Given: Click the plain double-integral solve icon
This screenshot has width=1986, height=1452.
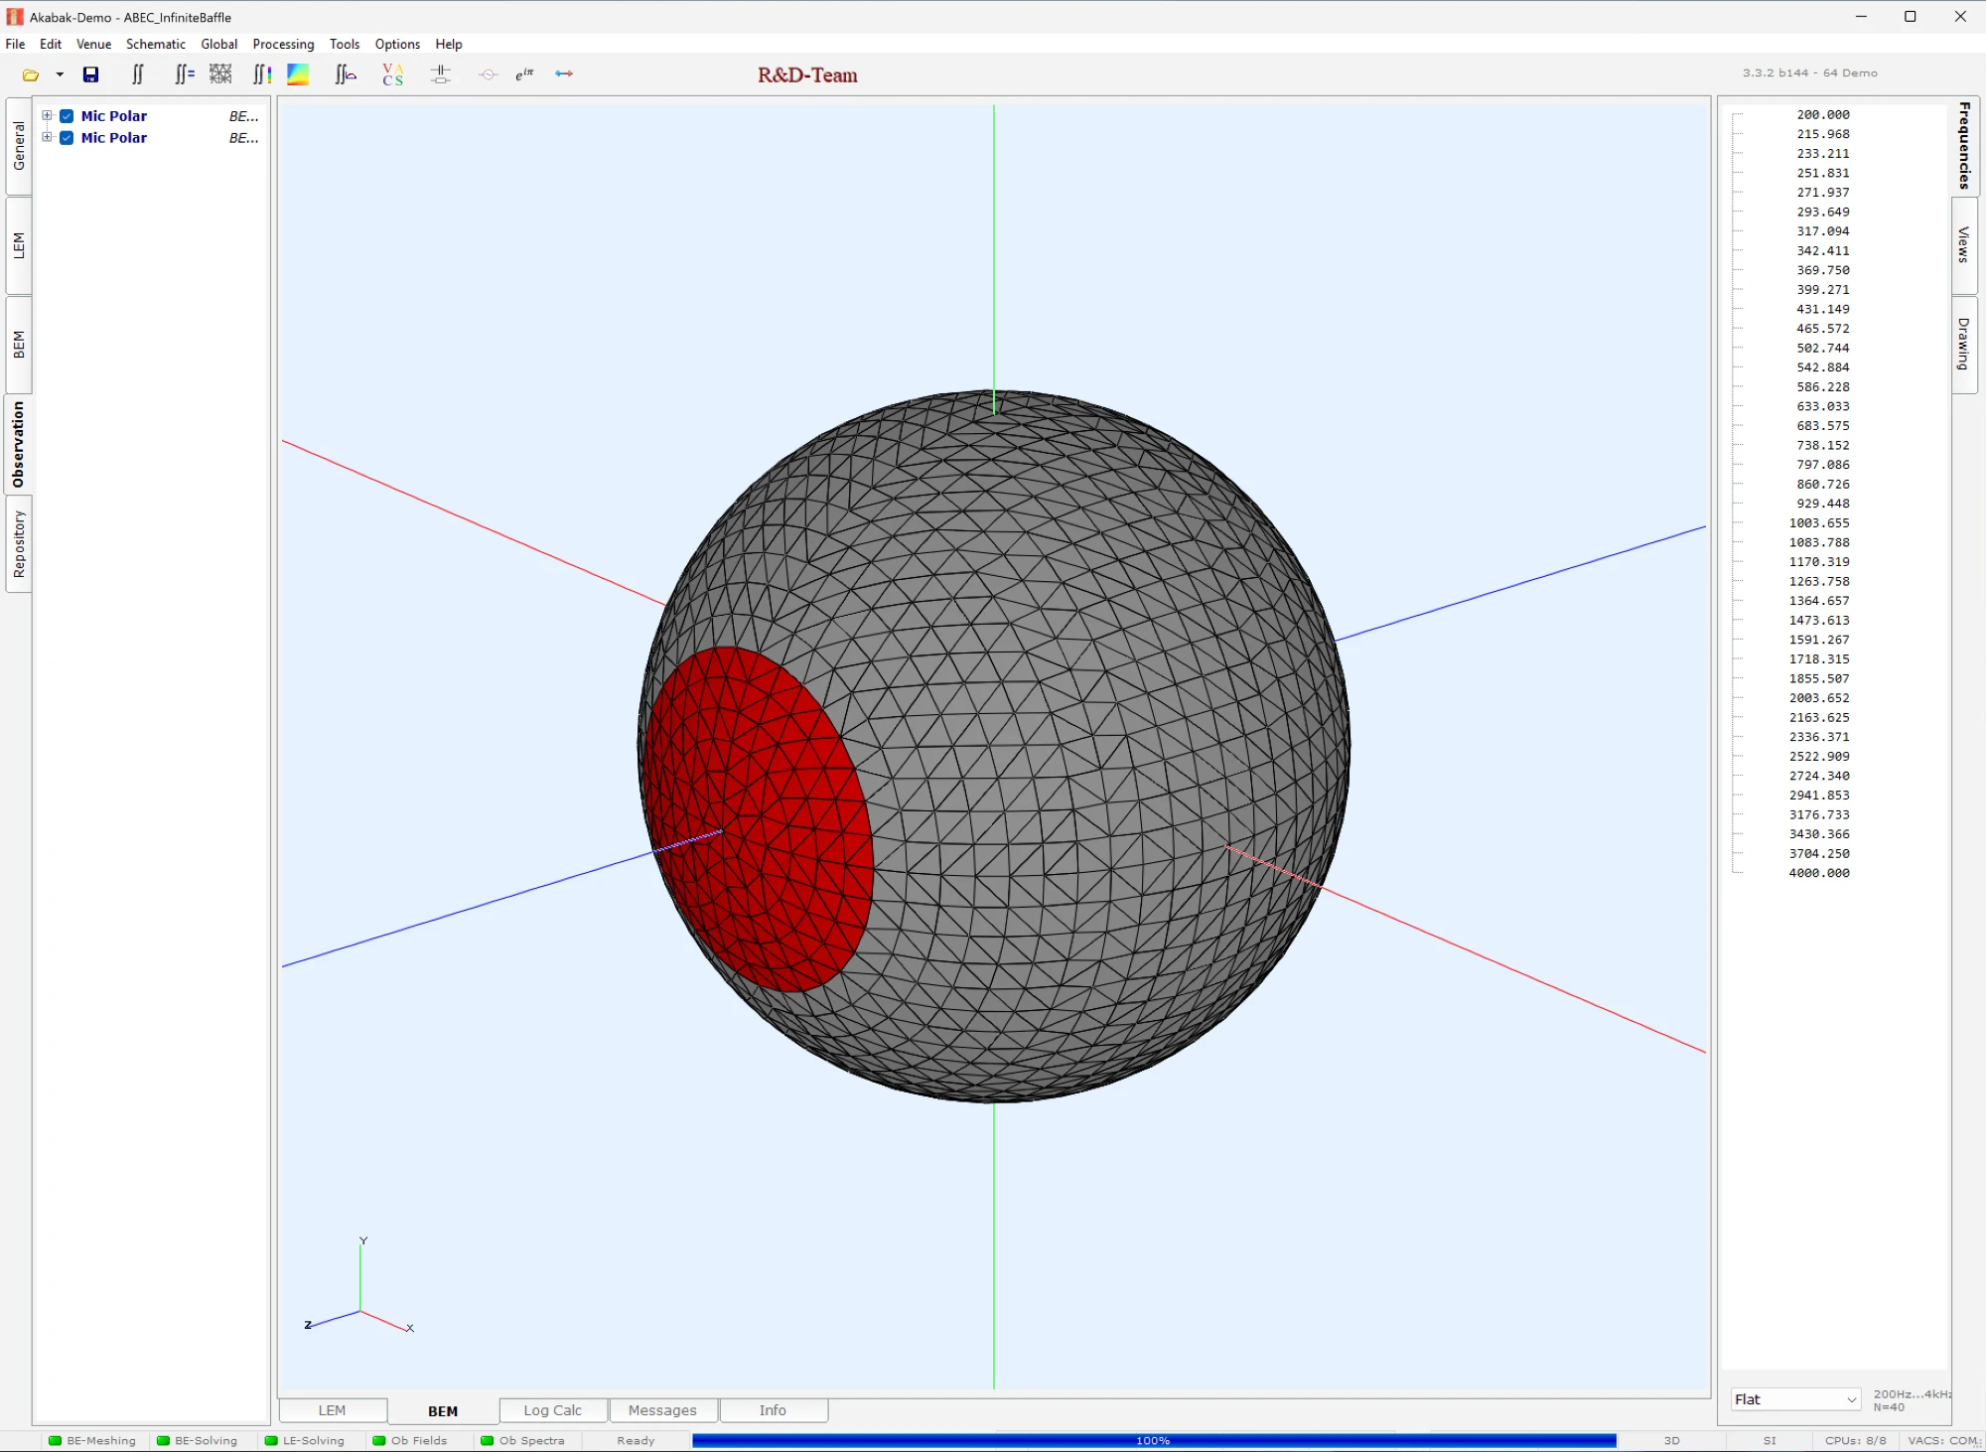Looking at the screenshot, I should coord(138,74).
